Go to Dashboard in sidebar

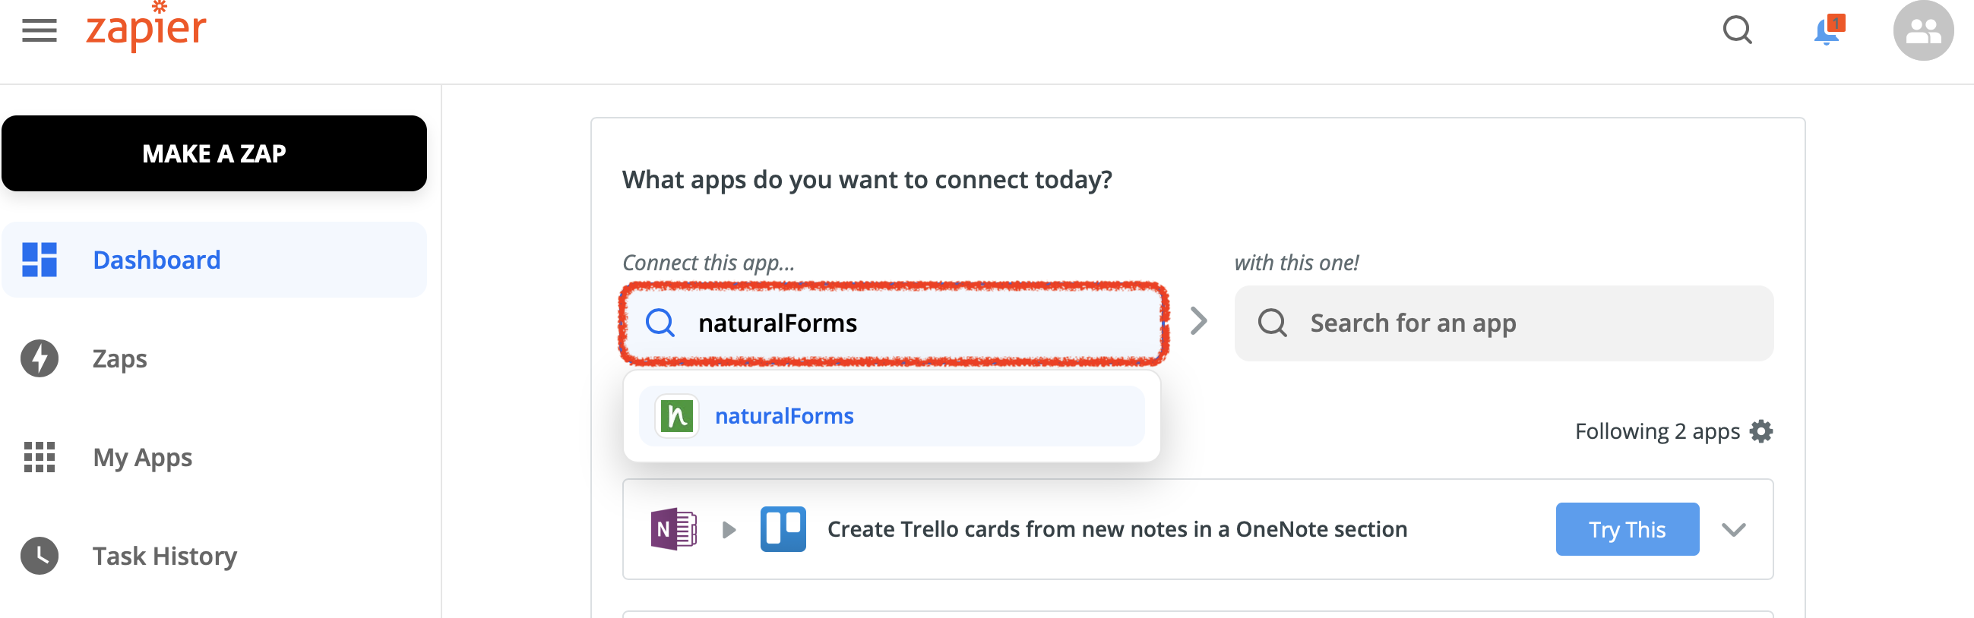[214, 260]
